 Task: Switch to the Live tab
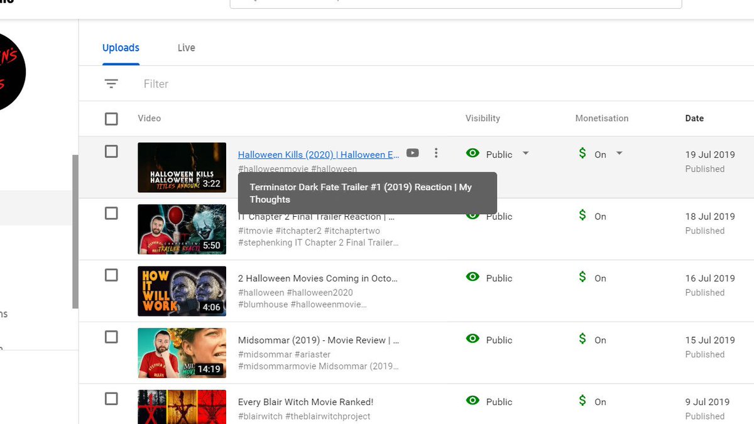point(186,48)
